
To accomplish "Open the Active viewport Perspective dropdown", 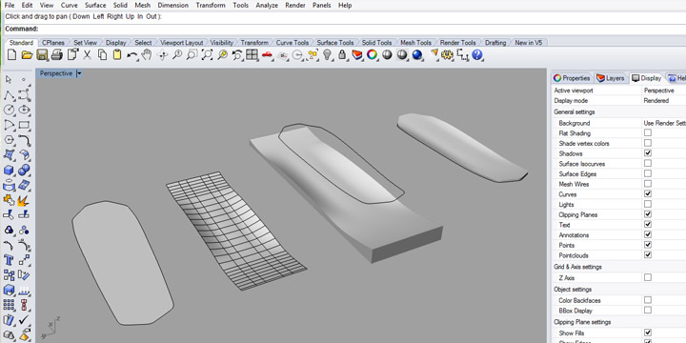I will tap(664, 91).
